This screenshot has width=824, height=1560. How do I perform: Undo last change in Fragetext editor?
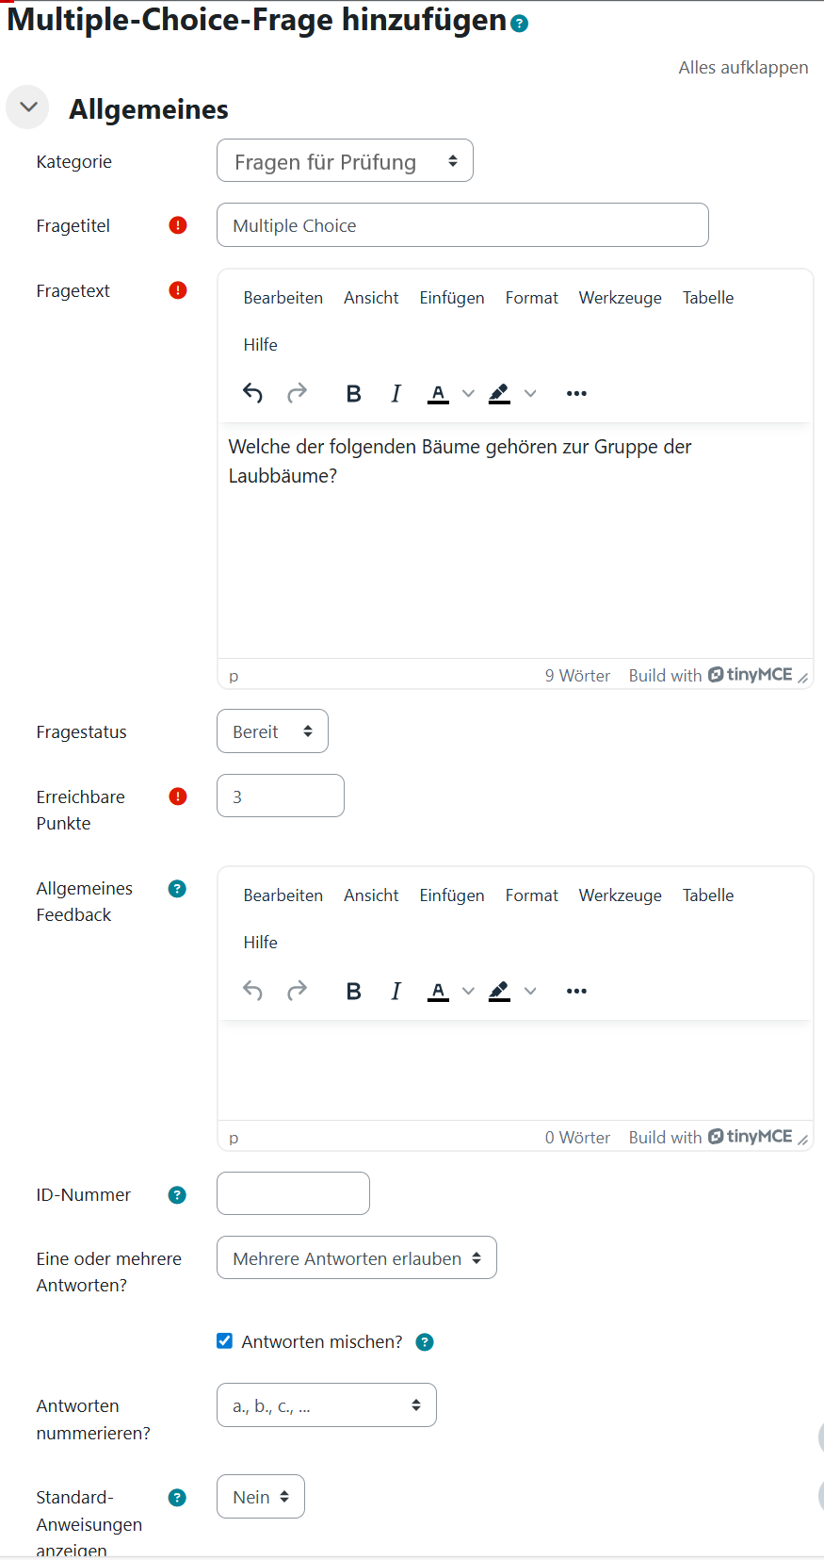click(x=252, y=394)
